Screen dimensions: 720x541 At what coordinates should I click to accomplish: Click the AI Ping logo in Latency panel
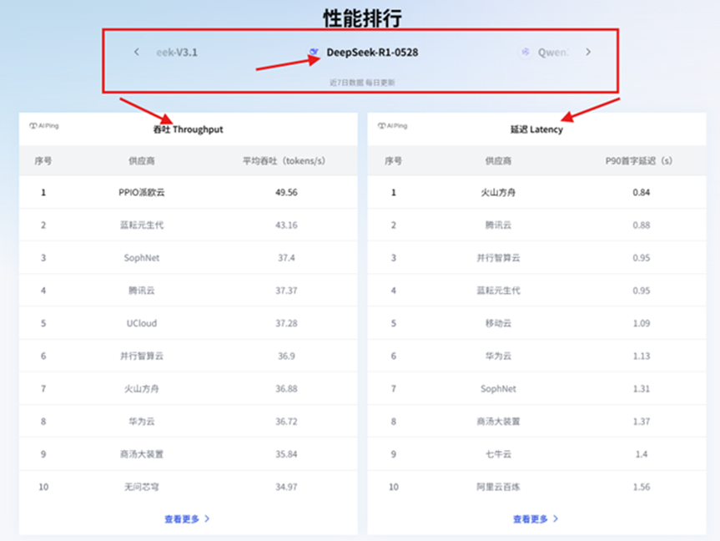[x=393, y=125]
